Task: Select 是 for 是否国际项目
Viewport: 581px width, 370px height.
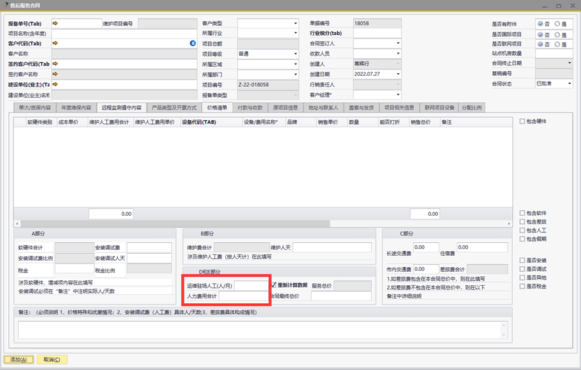Action: pyautogui.click(x=558, y=35)
